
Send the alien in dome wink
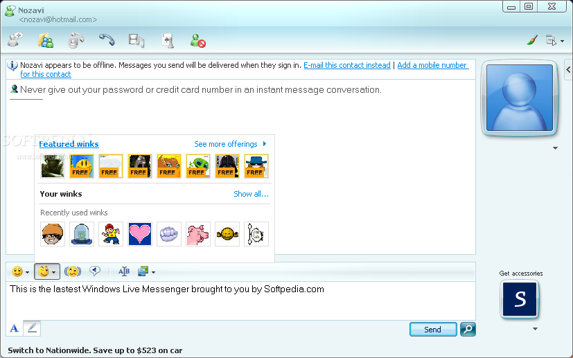(x=82, y=234)
